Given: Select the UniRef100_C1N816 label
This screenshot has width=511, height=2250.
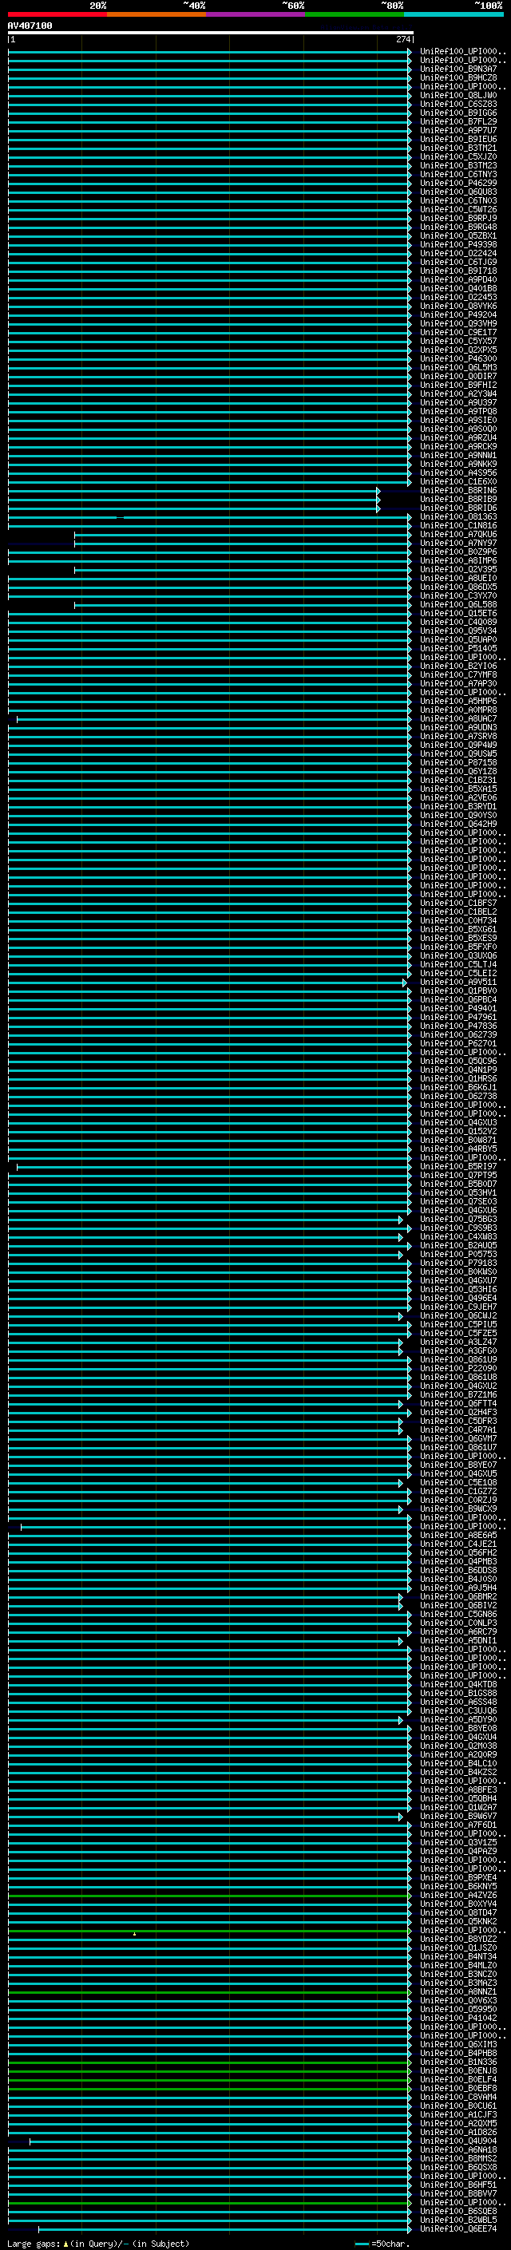Looking at the screenshot, I should coord(458,526).
